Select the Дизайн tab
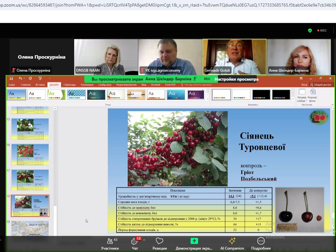The image size is (336, 252). coord(54,85)
